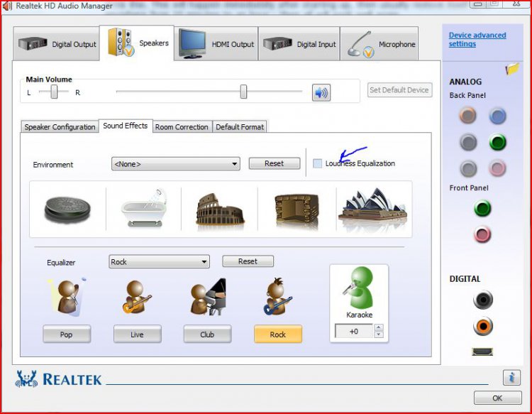This screenshot has width=532, height=414.
Task: Enable the Loudness Equalization checkbox
Action: 317,163
